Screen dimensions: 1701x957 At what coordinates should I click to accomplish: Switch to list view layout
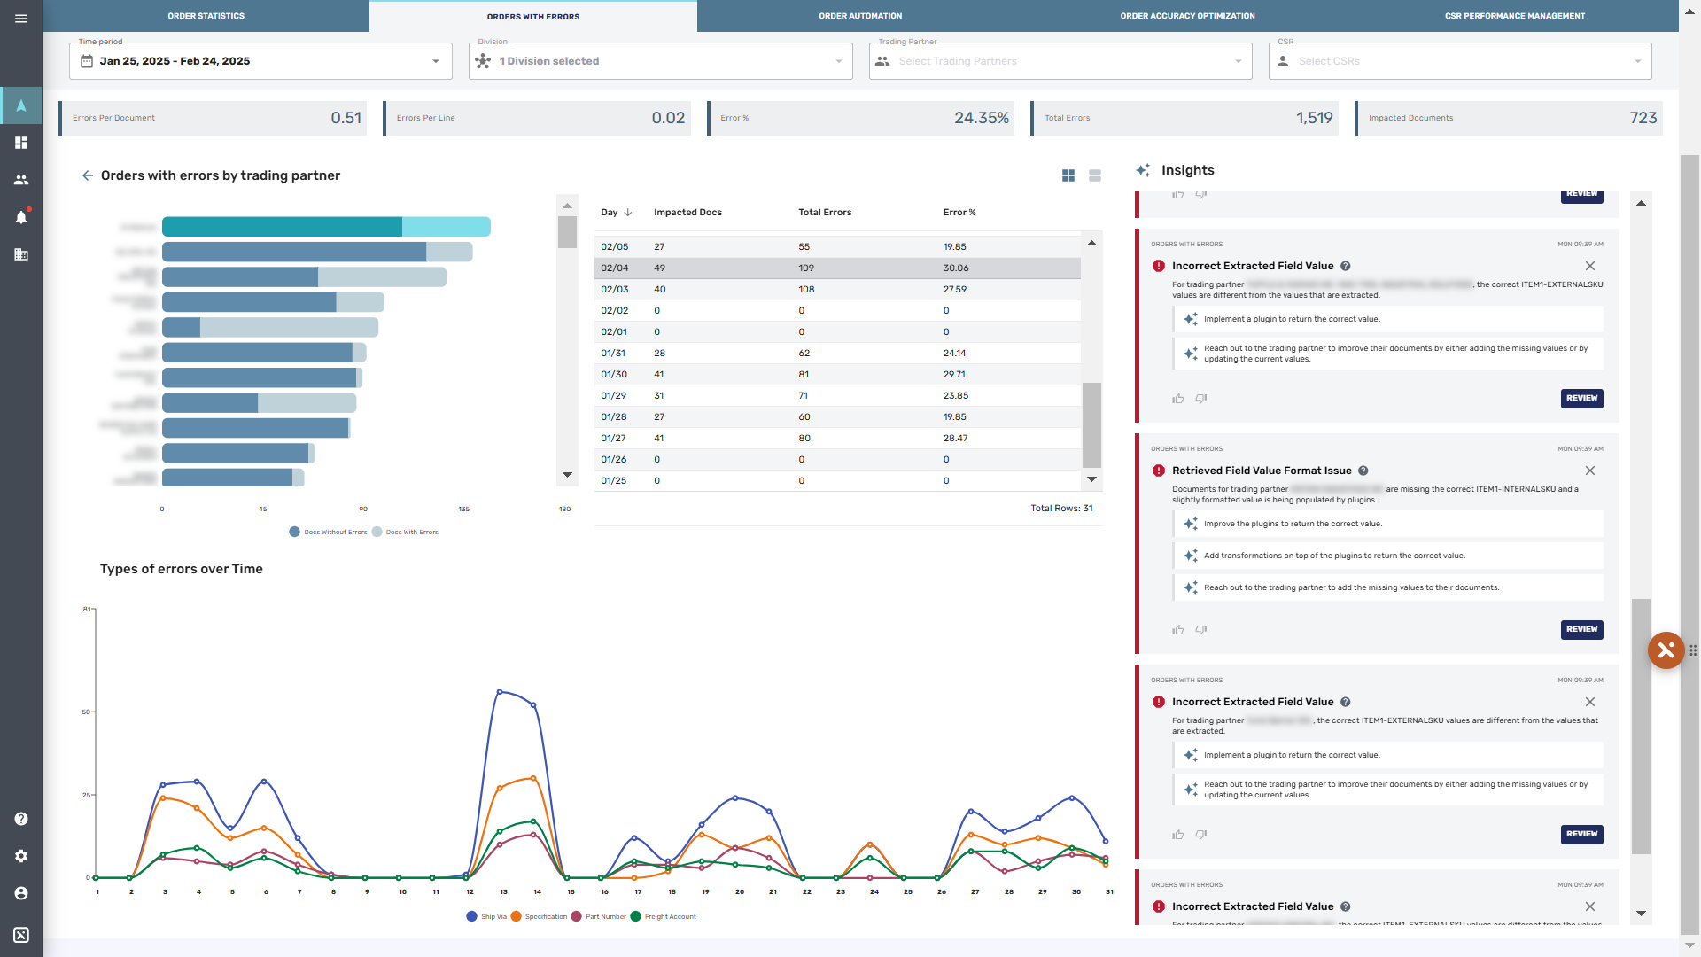1095,175
